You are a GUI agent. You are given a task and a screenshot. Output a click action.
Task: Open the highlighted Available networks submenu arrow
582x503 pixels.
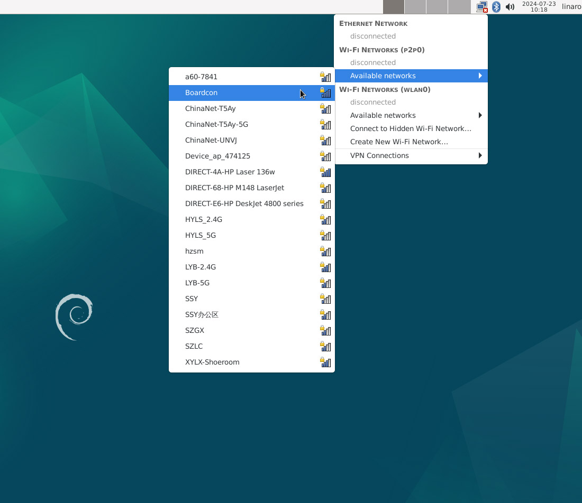480,76
